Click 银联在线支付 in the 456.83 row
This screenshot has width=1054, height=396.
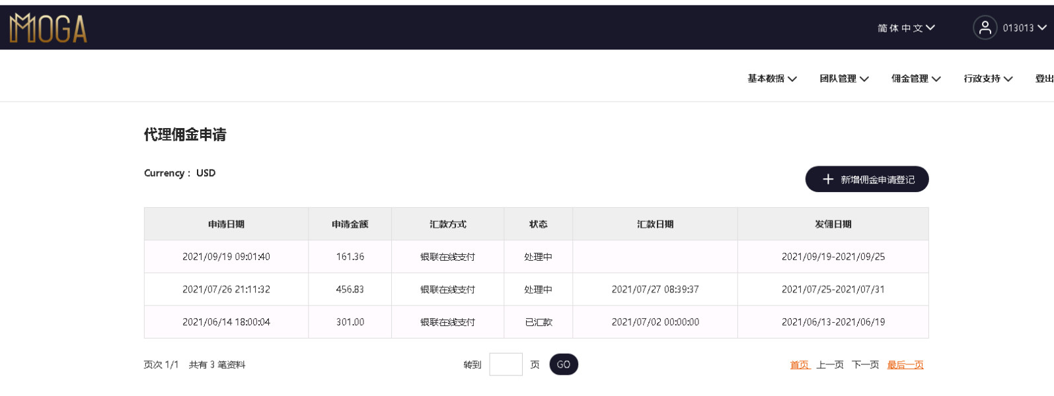448,289
